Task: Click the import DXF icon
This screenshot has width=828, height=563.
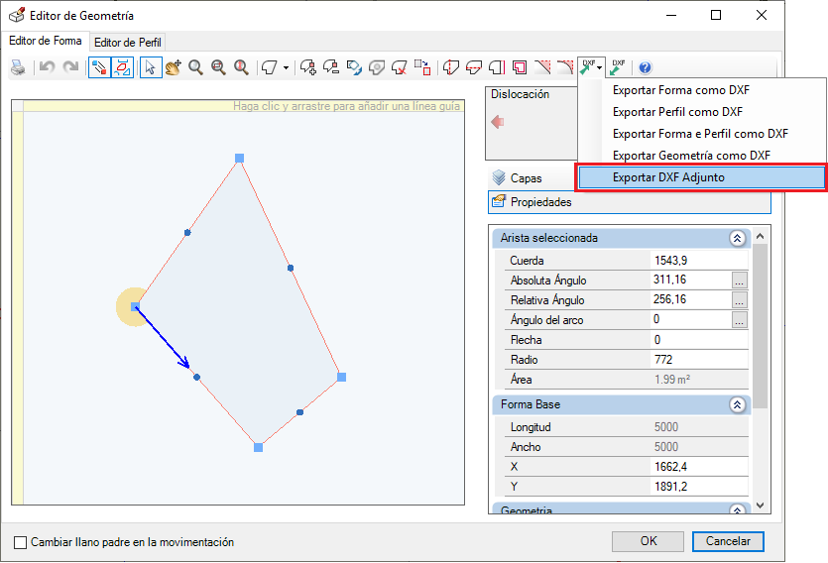Action: tap(618, 67)
